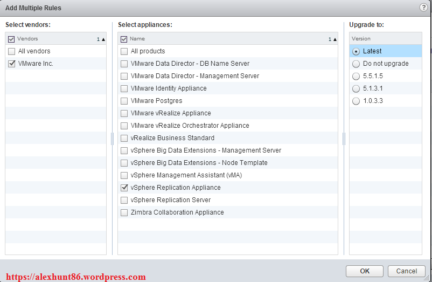
Task: Select version 5.5.1.5 radio button
Action: [356, 77]
